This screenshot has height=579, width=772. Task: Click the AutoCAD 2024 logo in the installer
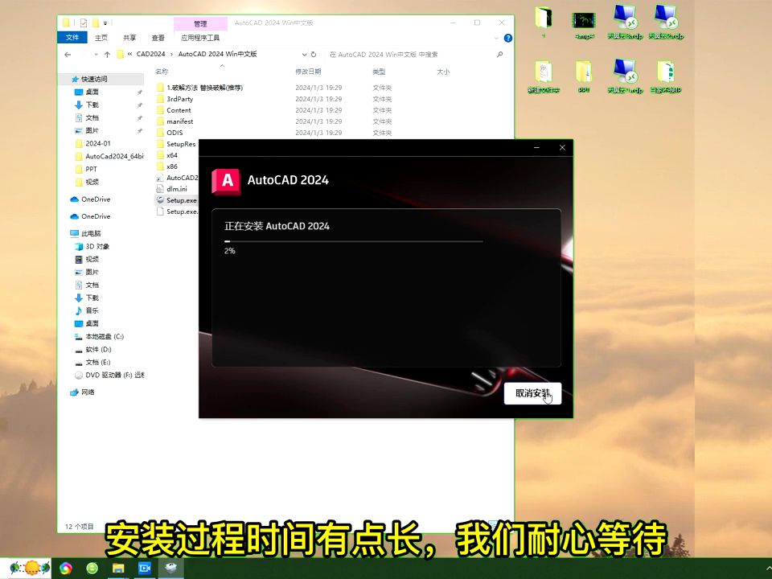226,182
